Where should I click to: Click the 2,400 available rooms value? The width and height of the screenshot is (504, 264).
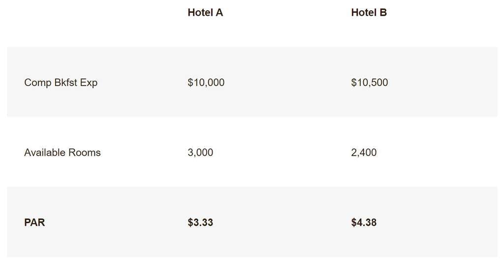pyautogui.click(x=364, y=152)
